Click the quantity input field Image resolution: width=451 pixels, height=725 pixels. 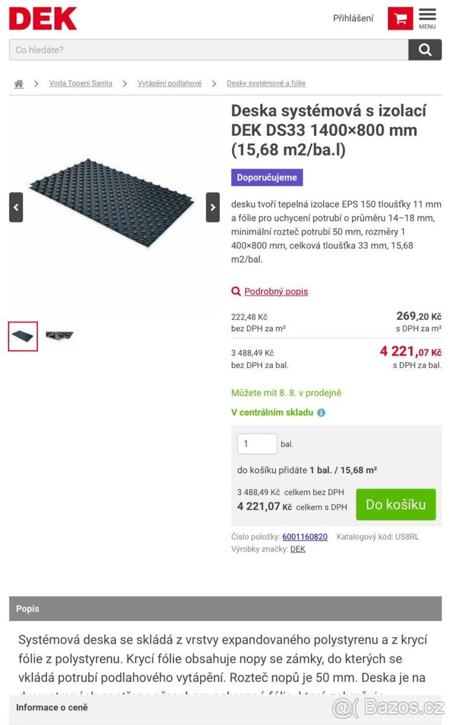tap(257, 443)
